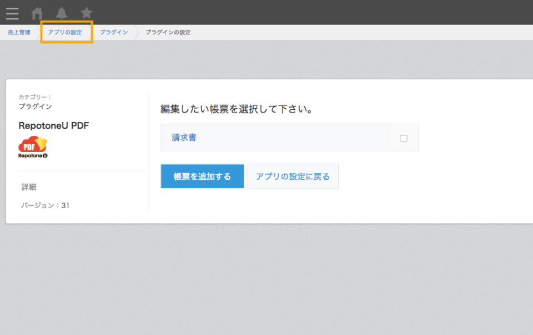This screenshot has width=533, height=335.
Task: Click the 帳票を追加する button
Action: click(x=202, y=176)
